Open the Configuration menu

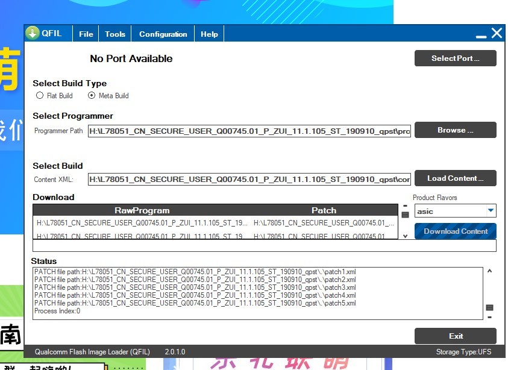click(x=163, y=34)
